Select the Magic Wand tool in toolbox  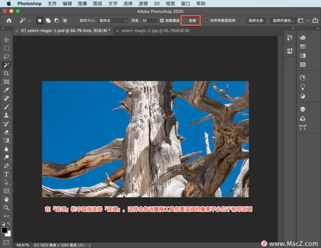6,65
